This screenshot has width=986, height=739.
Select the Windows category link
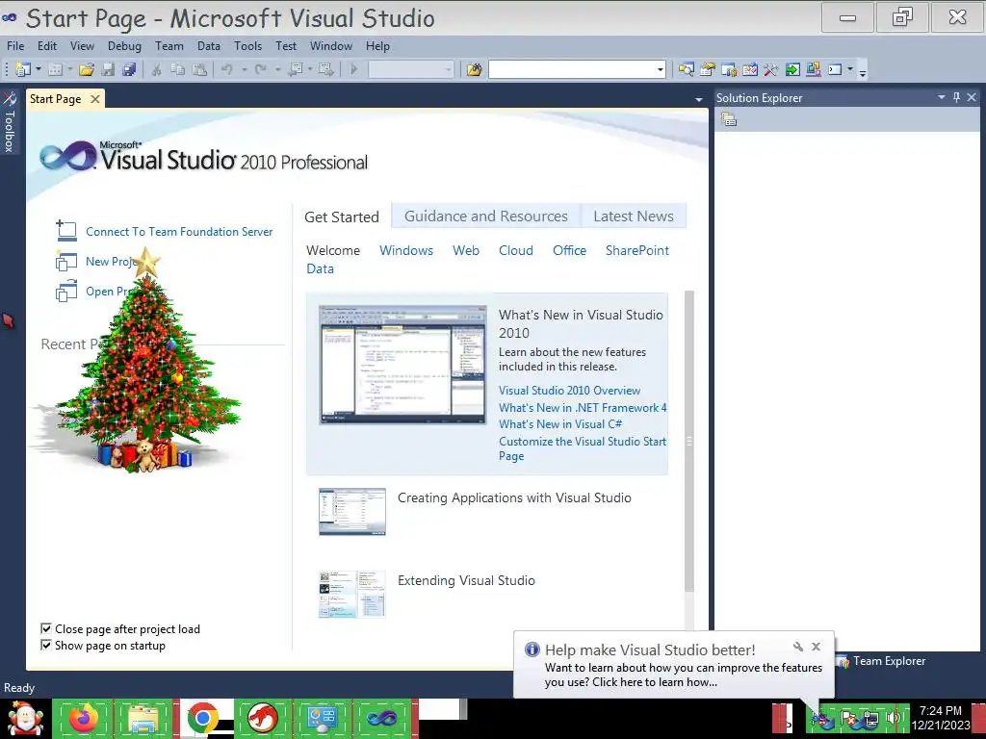[x=406, y=250]
